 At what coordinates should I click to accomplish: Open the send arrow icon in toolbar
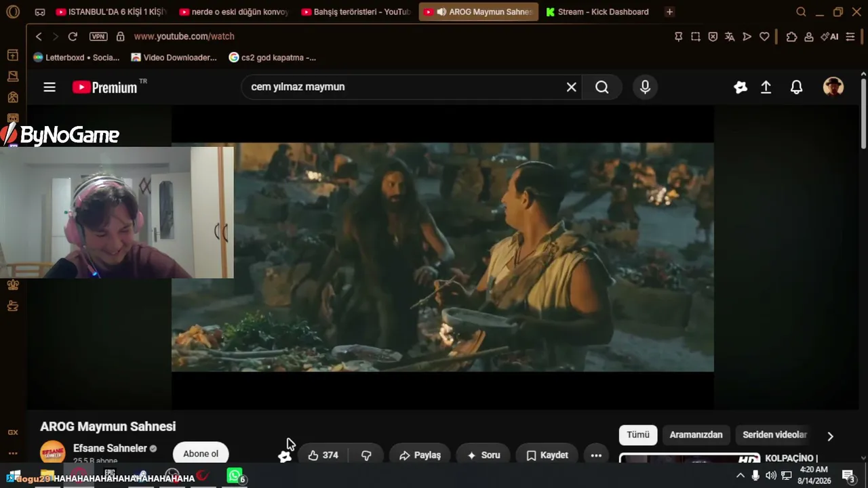[x=747, y=37]
